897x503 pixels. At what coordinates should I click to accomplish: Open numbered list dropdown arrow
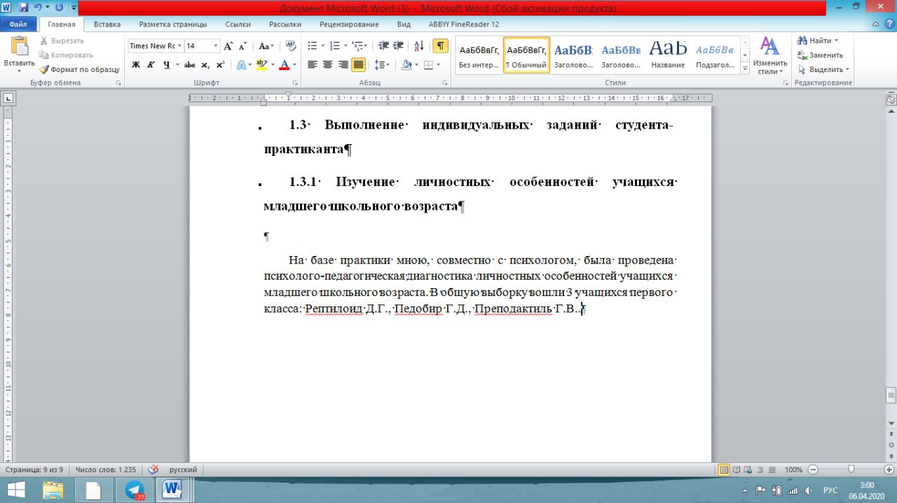(346, 46)
